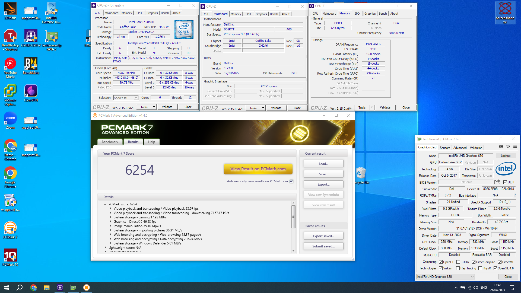521x293 pixels.
Task: Open SPD tab in Memory CPU-Z window
Action: pyautogui.click(x=357, y=14)
